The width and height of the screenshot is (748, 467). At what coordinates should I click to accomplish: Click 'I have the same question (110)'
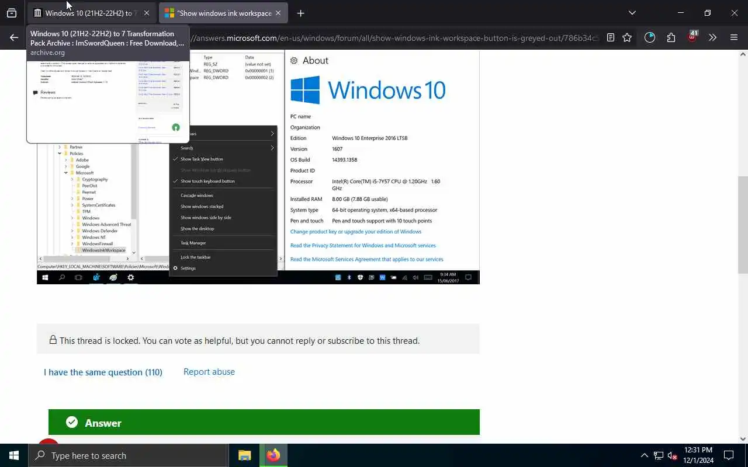103,372
